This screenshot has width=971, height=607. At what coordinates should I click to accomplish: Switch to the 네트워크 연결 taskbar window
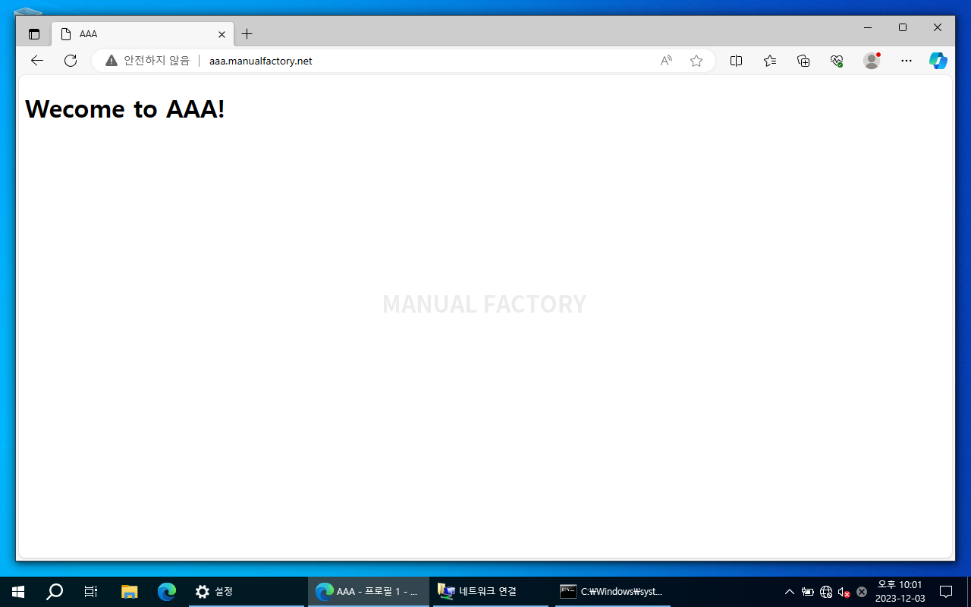490,592
